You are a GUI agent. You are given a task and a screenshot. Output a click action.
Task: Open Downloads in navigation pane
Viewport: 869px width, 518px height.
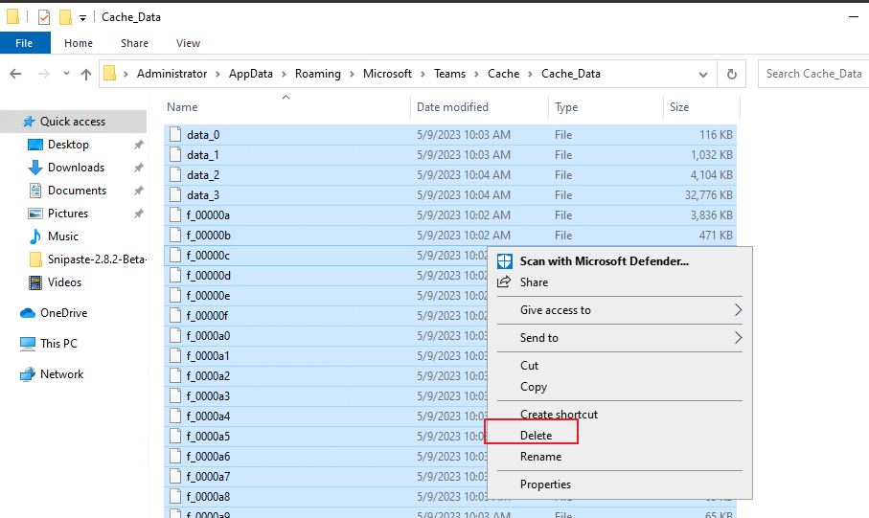click(x=76, y=168)
